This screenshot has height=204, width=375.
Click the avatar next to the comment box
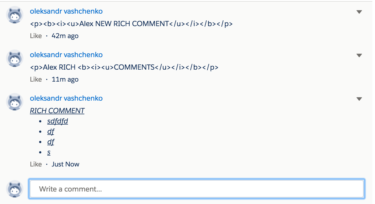pyautogui.click(x=15, y=188)
